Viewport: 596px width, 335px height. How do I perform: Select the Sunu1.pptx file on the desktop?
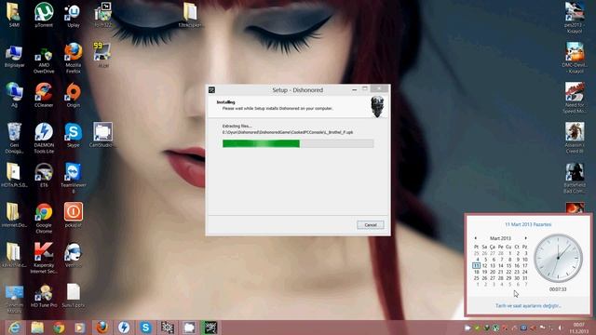73,296
